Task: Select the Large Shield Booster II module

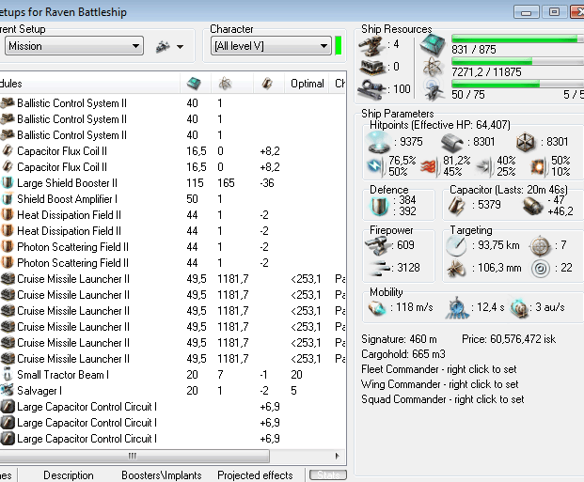Action: click(173, 183)
